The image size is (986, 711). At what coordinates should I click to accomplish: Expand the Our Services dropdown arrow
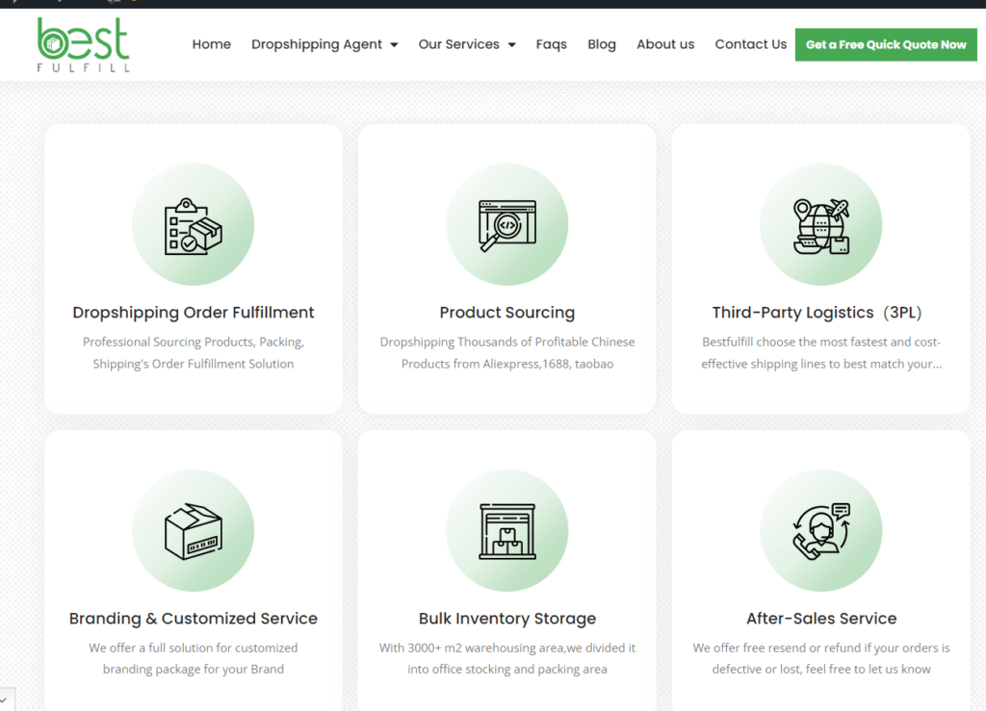tap(512, 44)
